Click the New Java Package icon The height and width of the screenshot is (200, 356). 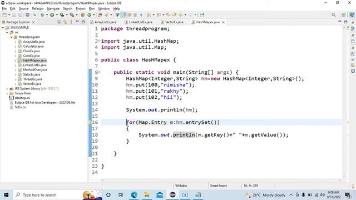83,15
